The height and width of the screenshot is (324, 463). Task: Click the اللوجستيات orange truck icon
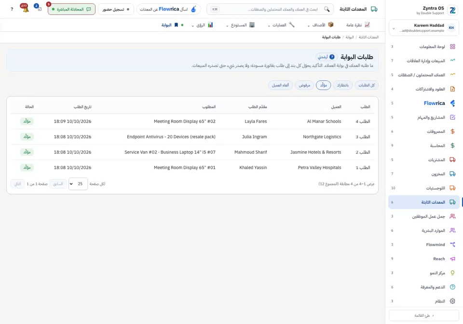[x=452, y=188]
